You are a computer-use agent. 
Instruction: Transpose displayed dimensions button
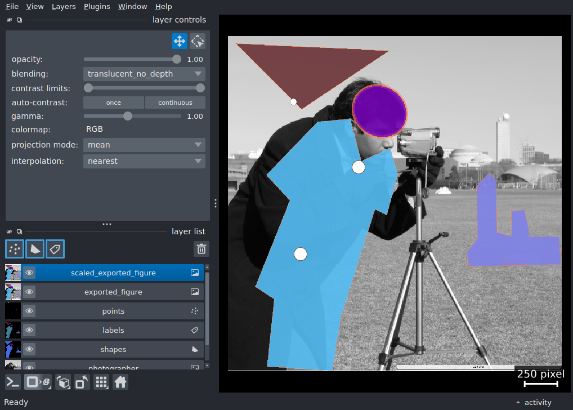pyautogui.click(x=82, y=382)
